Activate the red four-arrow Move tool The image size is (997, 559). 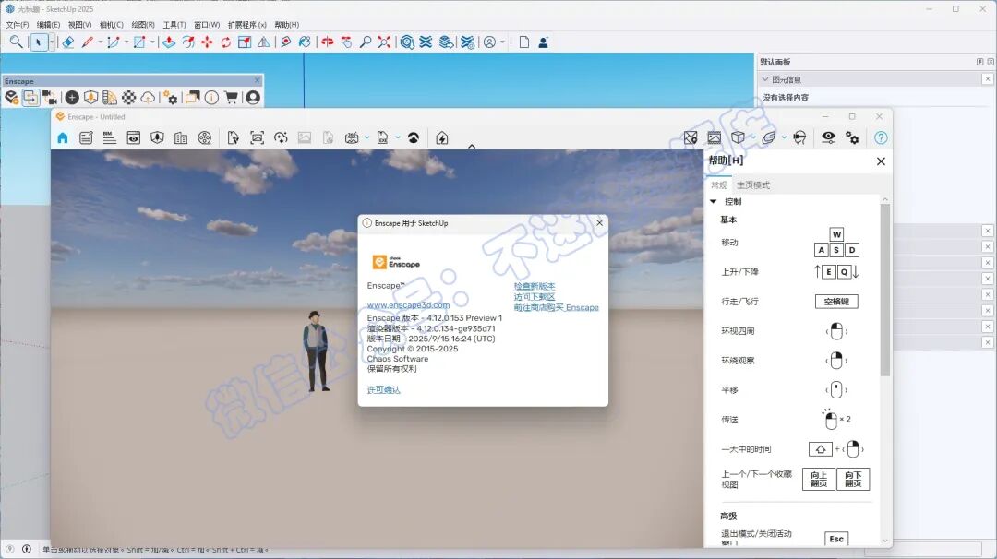(x=207, y=42)
